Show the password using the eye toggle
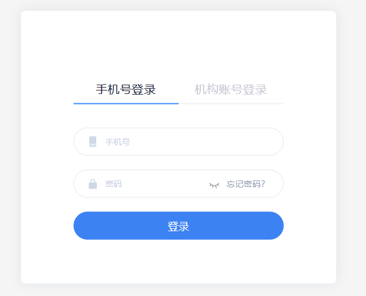This screenshot has height=296, width=366. (214, 184)
